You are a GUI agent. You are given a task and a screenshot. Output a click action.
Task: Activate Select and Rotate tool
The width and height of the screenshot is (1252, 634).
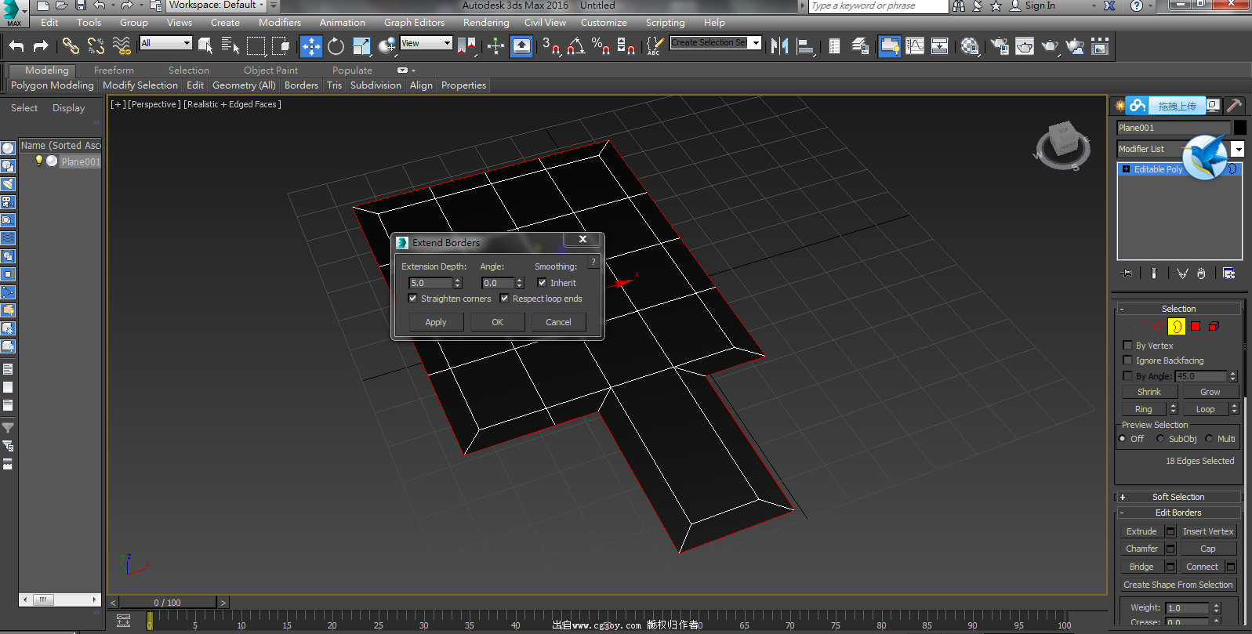click(x=336, y=46)
